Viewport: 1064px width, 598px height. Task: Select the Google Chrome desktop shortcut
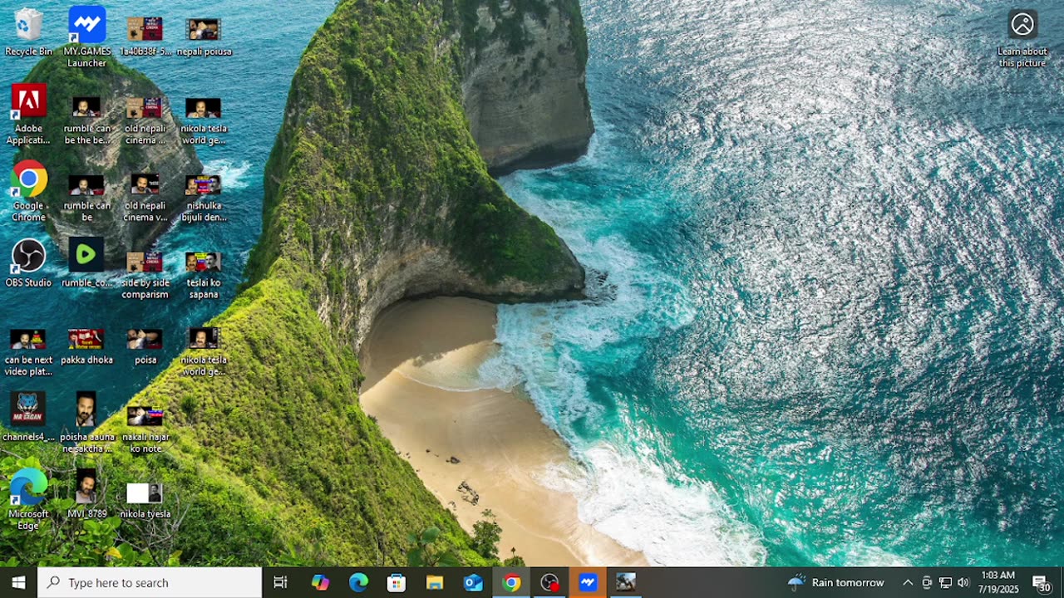coord(28,192)
